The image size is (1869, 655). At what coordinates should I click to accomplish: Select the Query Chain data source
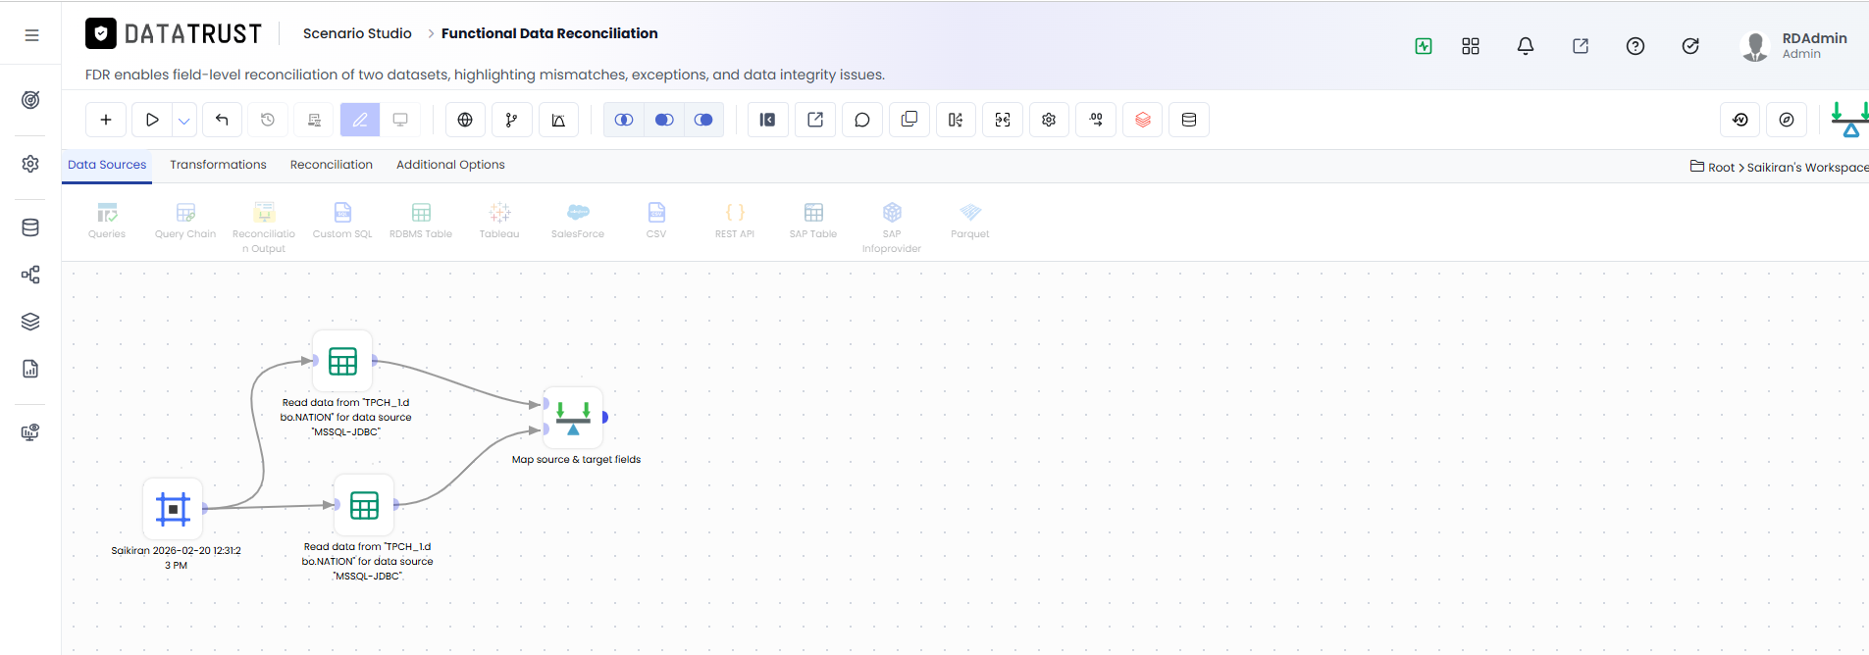[185, 221]
